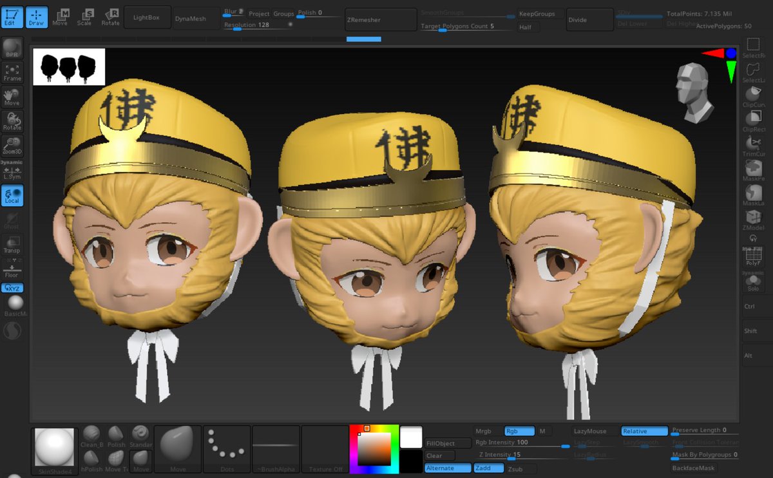Viewport: 773px width, 478px height.
Task: Click the Project button
Action: [259, 14]
